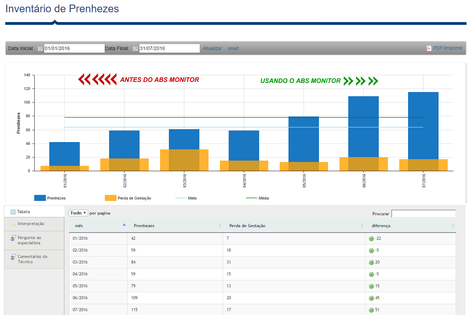Click the Atualizar link

[x=212, y=48]
